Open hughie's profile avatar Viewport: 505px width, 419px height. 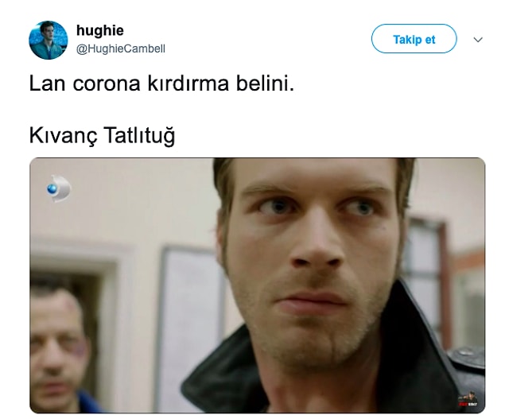(49, 40)
